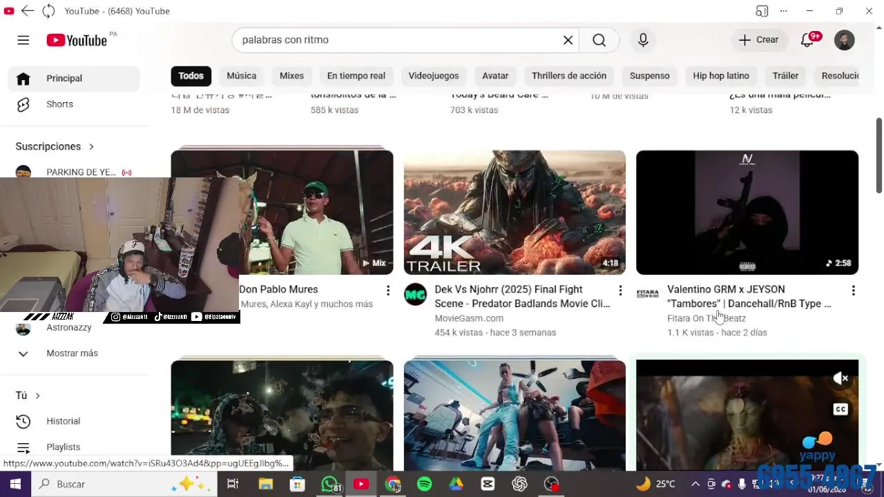Image resolution: width=884 pixels, height=497 pixels.
Task: Open the MovieGasm.com channel link
Action: point(469,318)
